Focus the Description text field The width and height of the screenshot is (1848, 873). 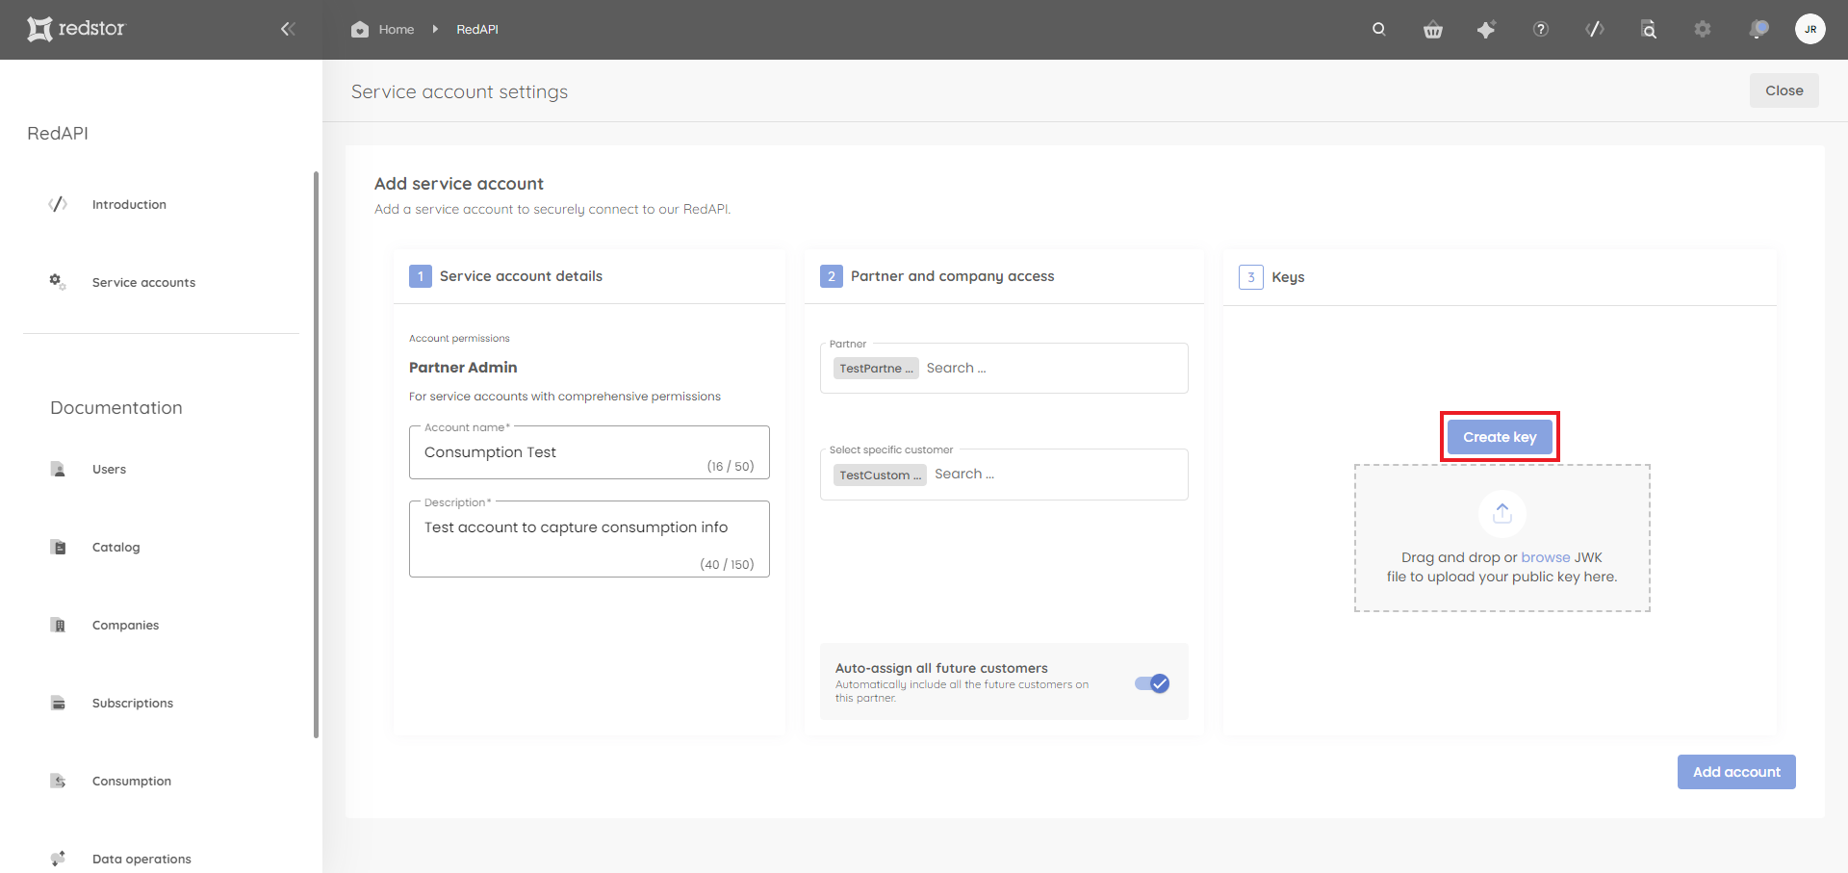pyautogui.click(x=589, y=539)
